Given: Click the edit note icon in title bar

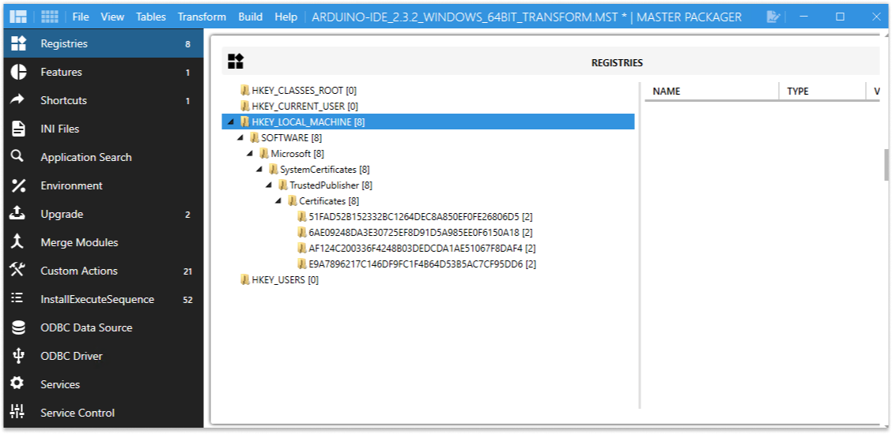Looking at the screenshot, I should point(773,17).
